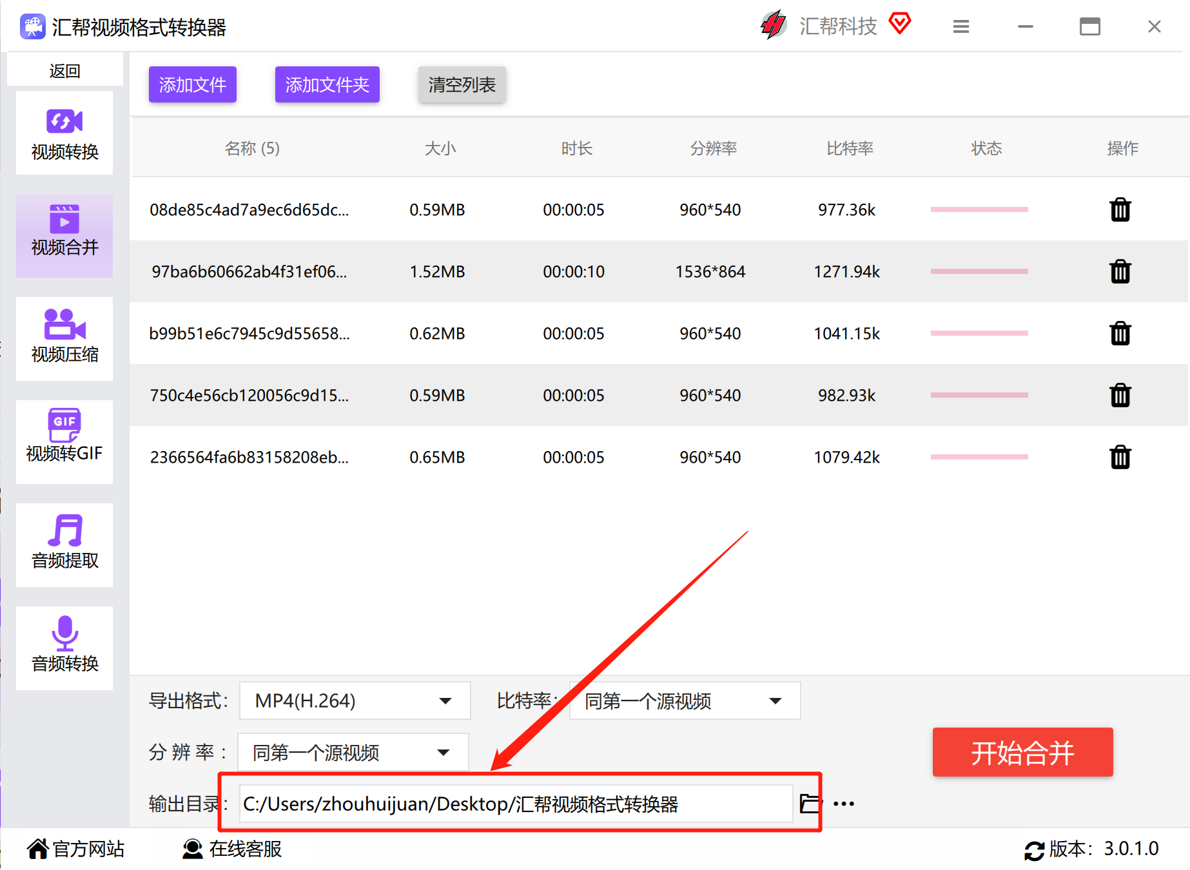The width and height of the screenshot is (1190, 870).
Task: Click the app logo icon in title bar
Action: coord(32,27)
